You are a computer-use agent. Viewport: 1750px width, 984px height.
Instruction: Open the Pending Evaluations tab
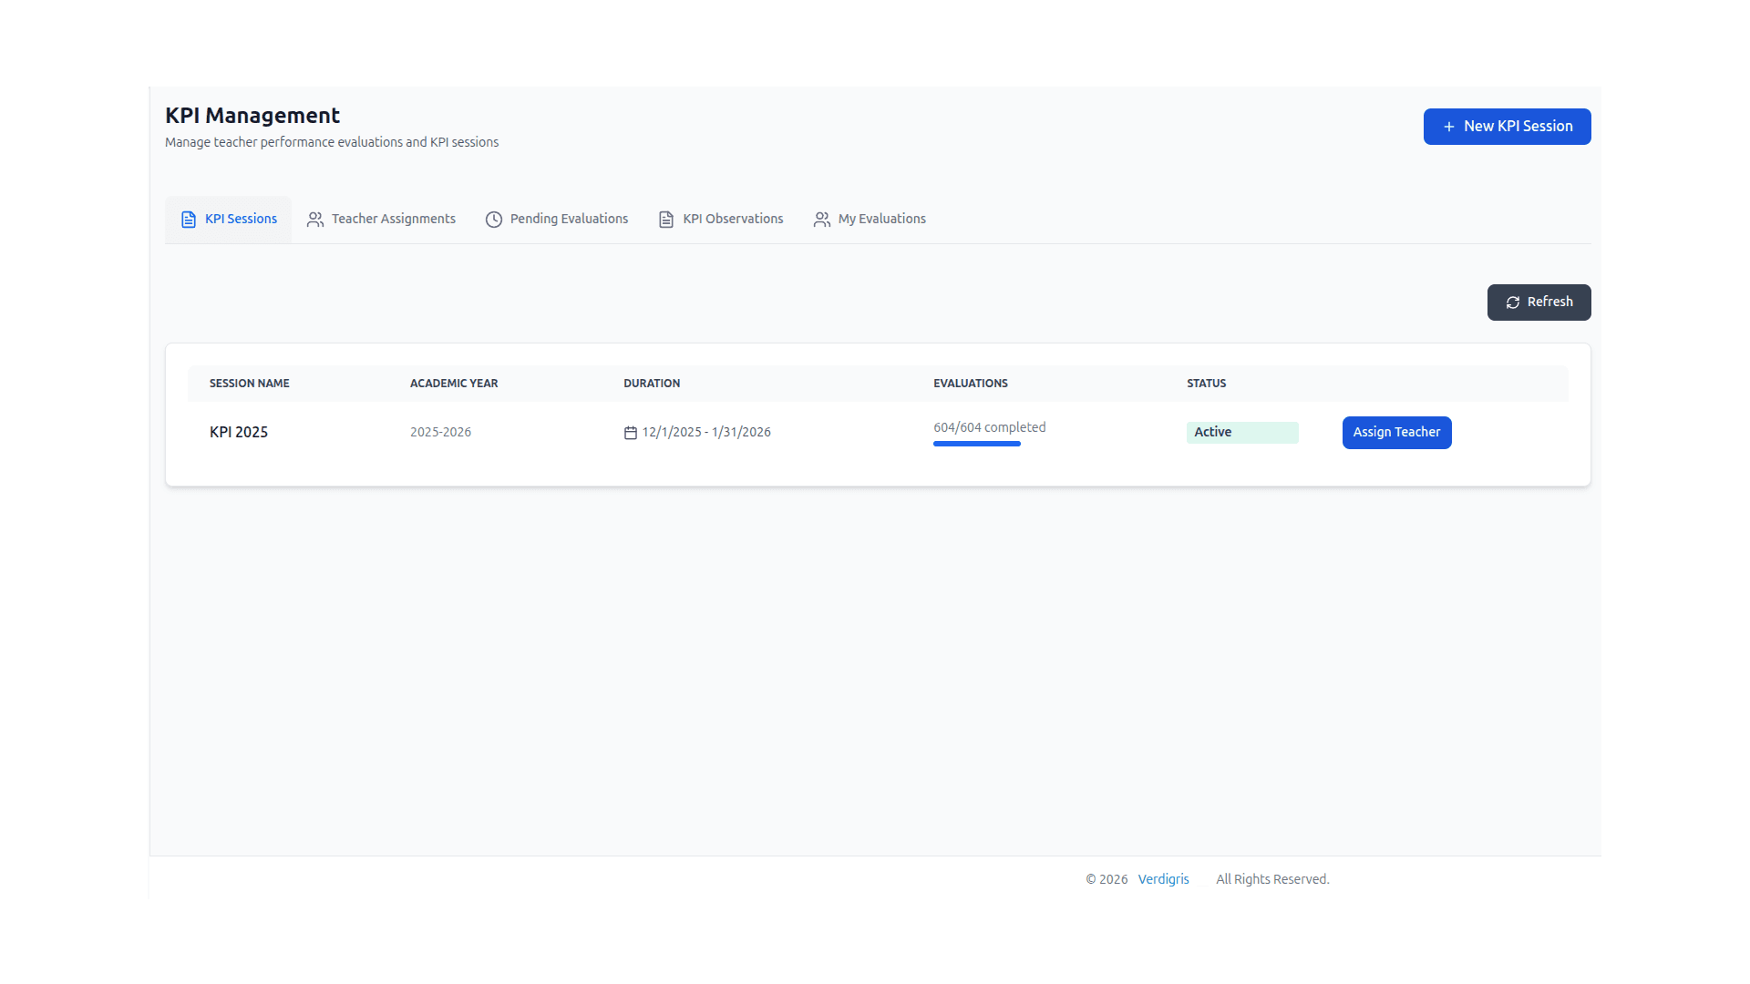click(569, 219)
